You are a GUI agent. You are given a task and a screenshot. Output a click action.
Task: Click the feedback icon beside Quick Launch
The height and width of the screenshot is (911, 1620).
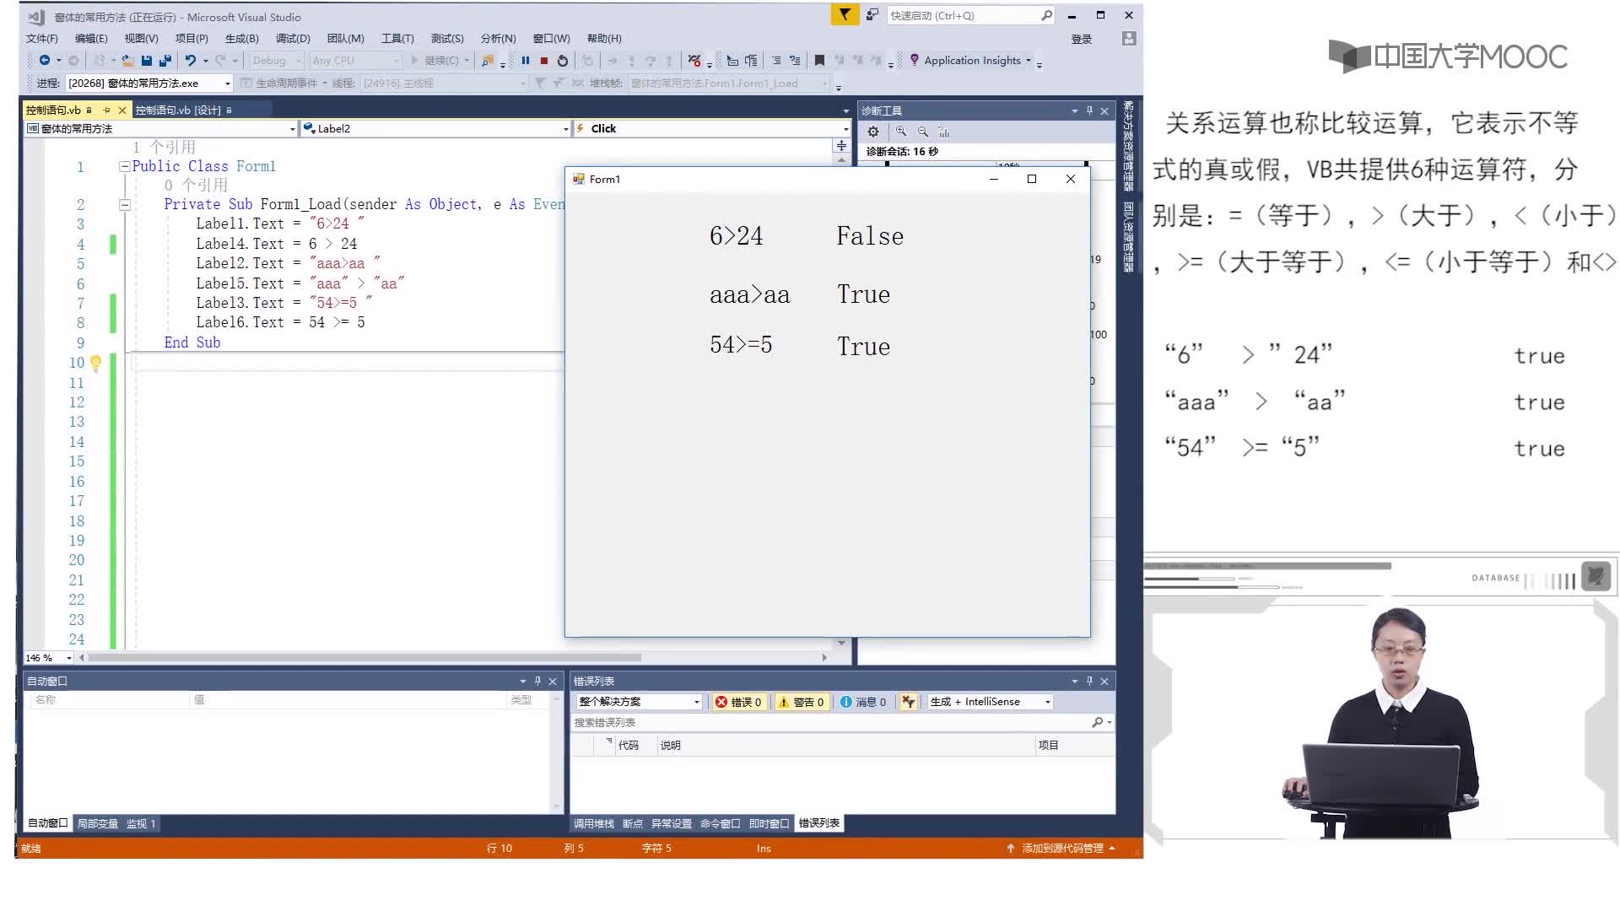(872, 15)
